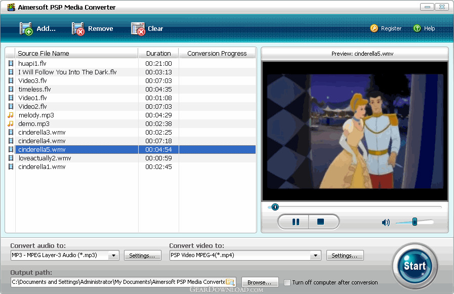Select the Video2.flv row
The width and height of the screenshot is (454, 294).
pyautogui.click(x=130, y=106)
